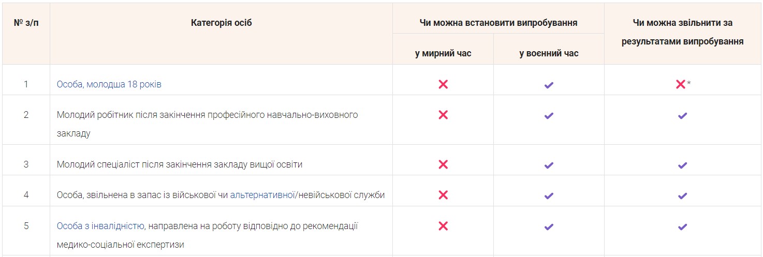Open the 'Особа, молодша 18 років' link

point(109,84)
